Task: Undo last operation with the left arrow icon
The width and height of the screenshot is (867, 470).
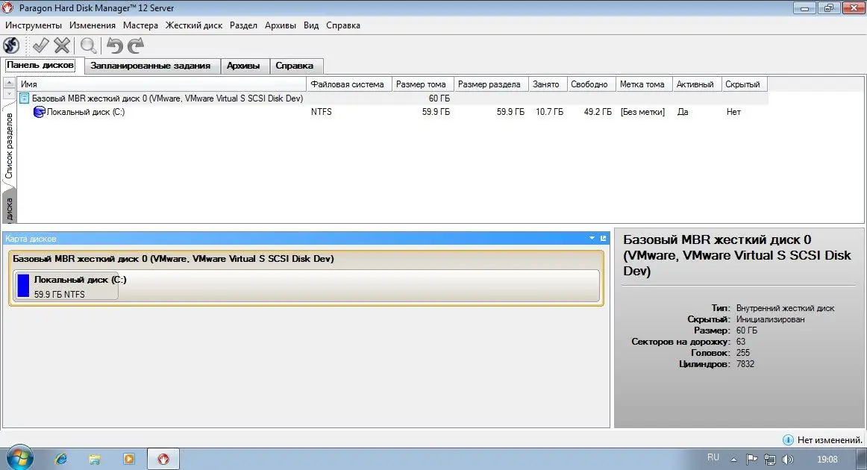Action: [x=114, y=46]
